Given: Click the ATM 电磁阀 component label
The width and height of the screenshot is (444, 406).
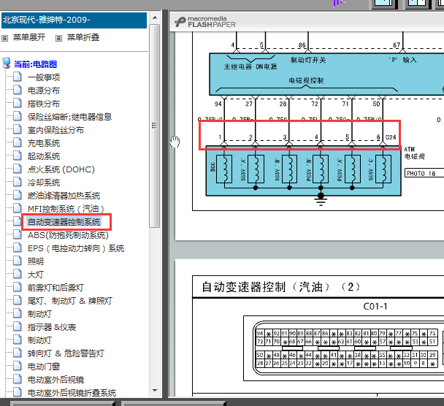Looking at the screenshot, I should [414, 153].
